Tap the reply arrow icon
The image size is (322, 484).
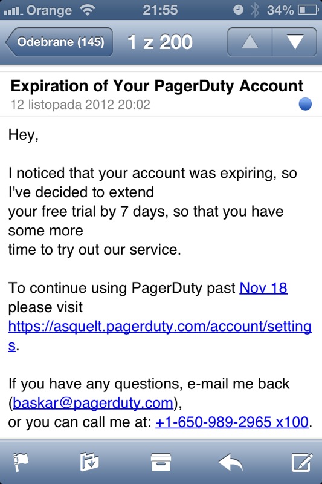231,462
